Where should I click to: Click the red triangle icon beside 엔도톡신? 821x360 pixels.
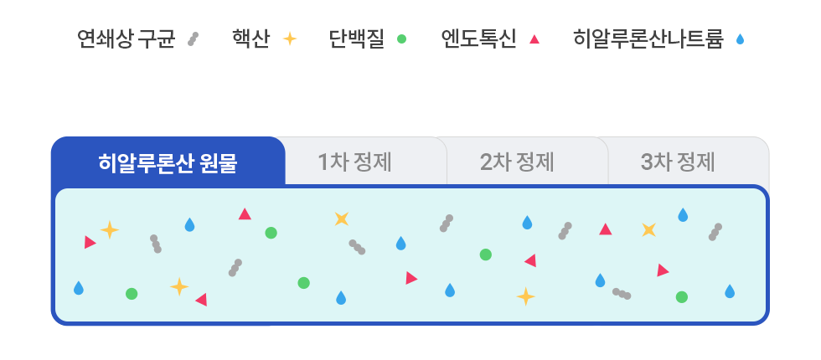(x=534, y=39)
